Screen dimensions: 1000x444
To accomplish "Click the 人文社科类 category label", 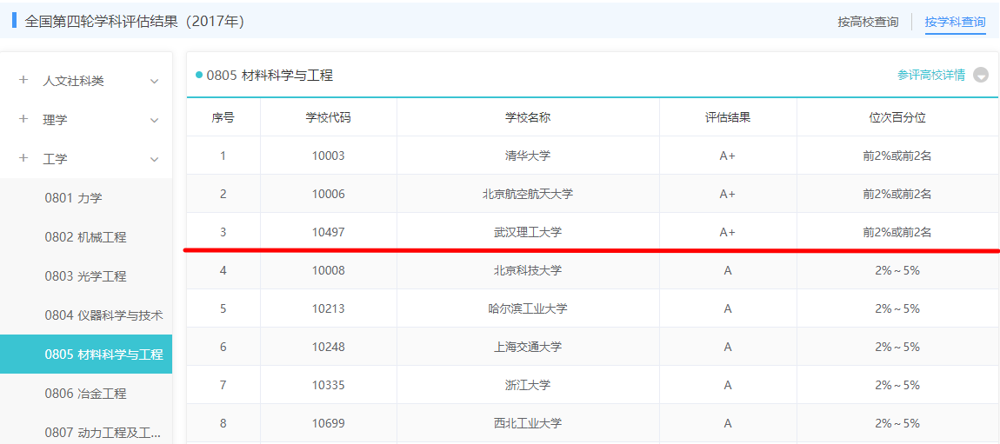I will click(x=73, y=81).
